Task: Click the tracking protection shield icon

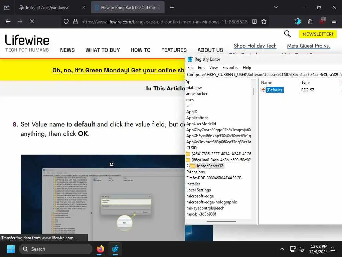Action: (x=66, y=22)
